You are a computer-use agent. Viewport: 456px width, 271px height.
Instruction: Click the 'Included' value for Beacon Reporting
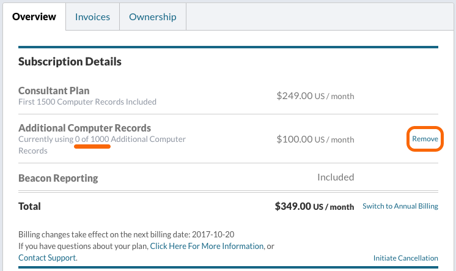tap(336, 177)
